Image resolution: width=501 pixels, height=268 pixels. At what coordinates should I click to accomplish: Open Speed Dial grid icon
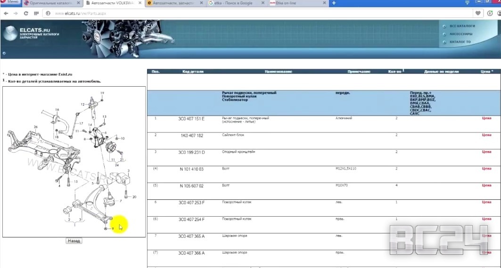click(x=36, y=13)
